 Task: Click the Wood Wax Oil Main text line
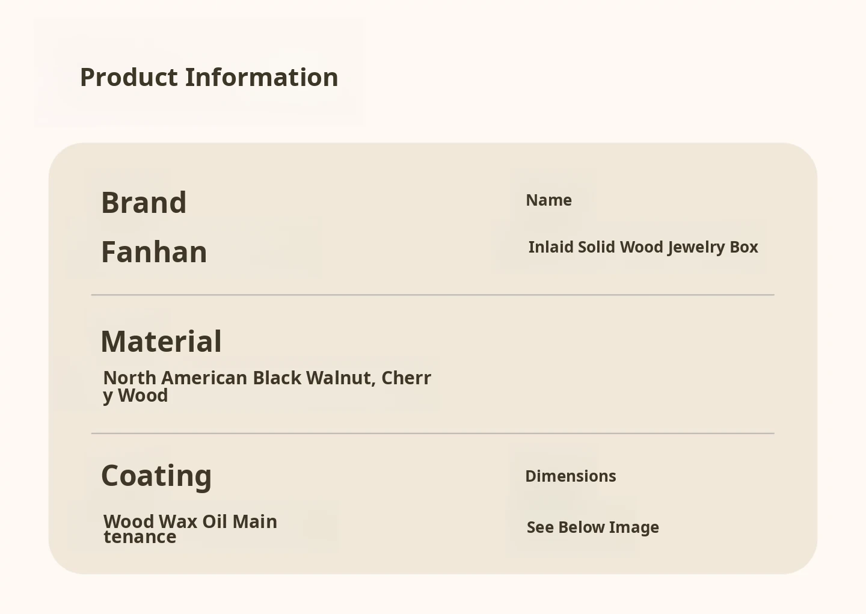[190, 521]
